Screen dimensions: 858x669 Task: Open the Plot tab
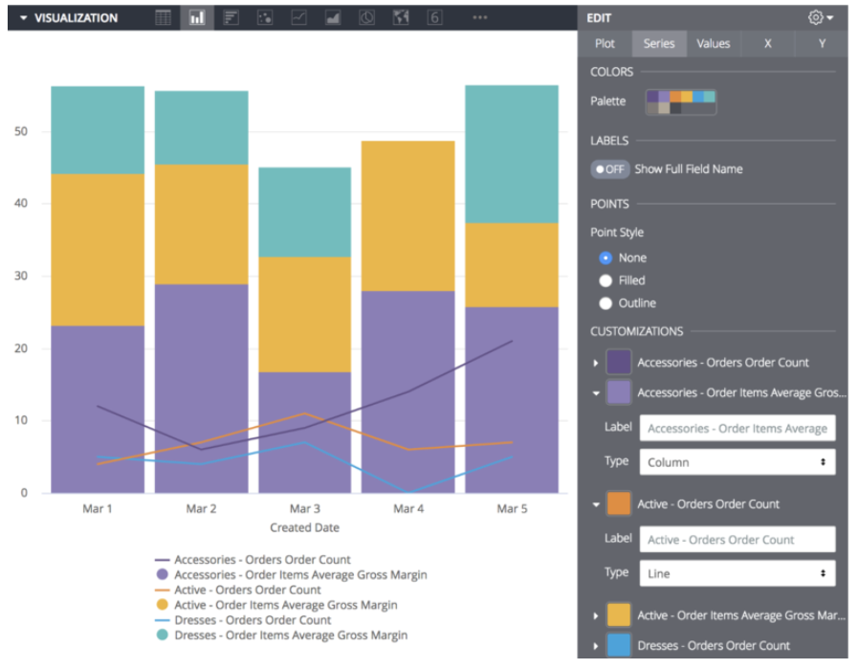(605, 43)
